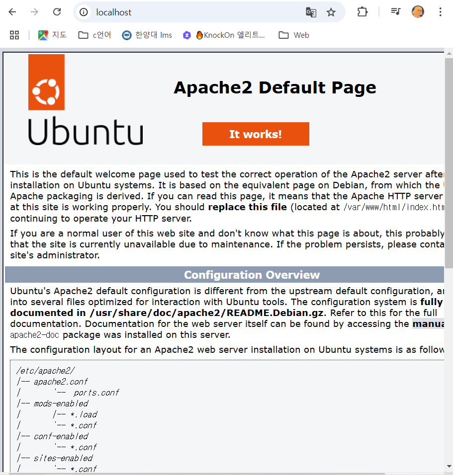Click the orange It works! banner
The image size is (453, 475).
pyautogui.click(x=256, y=134)
